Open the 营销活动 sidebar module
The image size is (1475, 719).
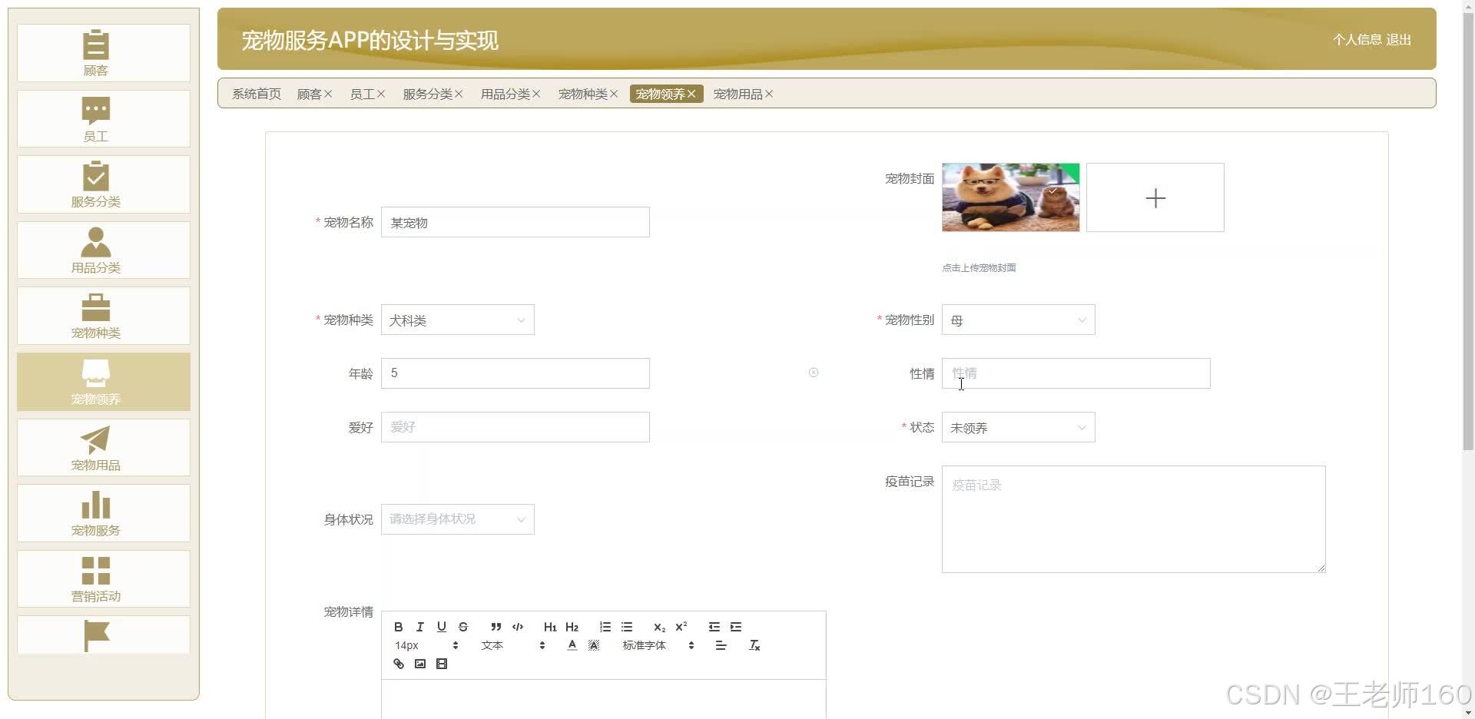click(104, 579)
